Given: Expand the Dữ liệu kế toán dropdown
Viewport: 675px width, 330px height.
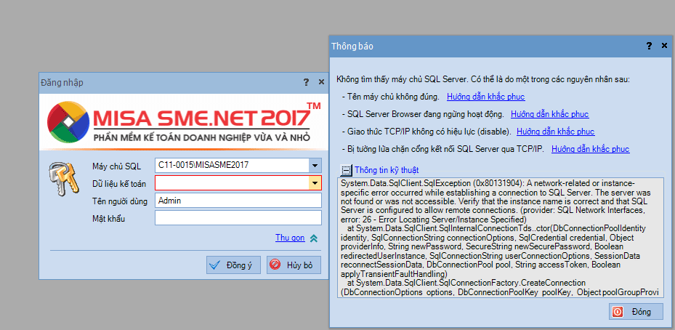Looking at the screenshot, I should point(315,183).
